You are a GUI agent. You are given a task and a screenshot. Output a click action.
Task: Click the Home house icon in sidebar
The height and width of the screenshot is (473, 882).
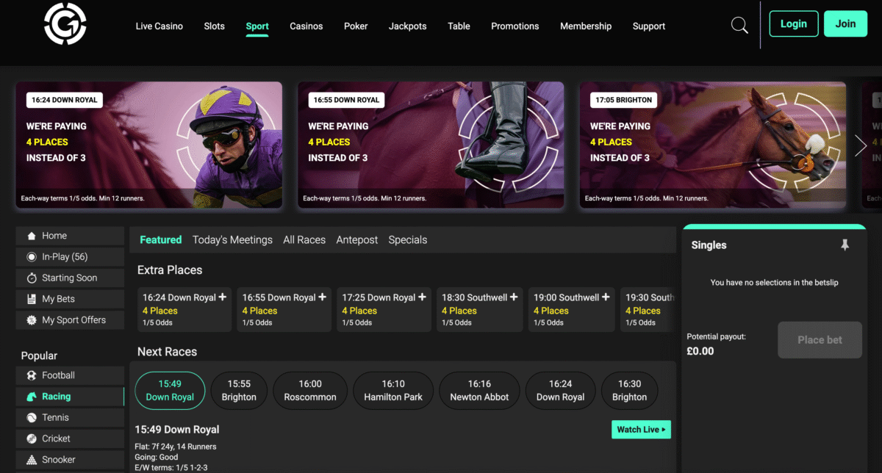(x=32, y=236)
